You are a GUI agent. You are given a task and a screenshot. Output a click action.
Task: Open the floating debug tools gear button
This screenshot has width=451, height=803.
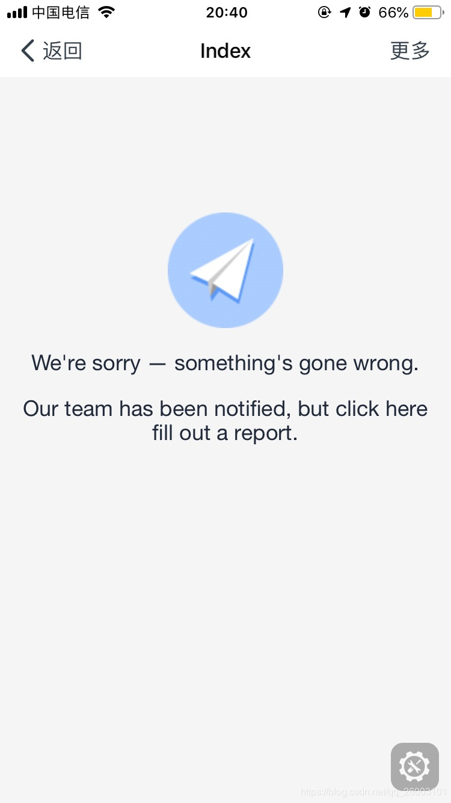(x=415, y=767)
